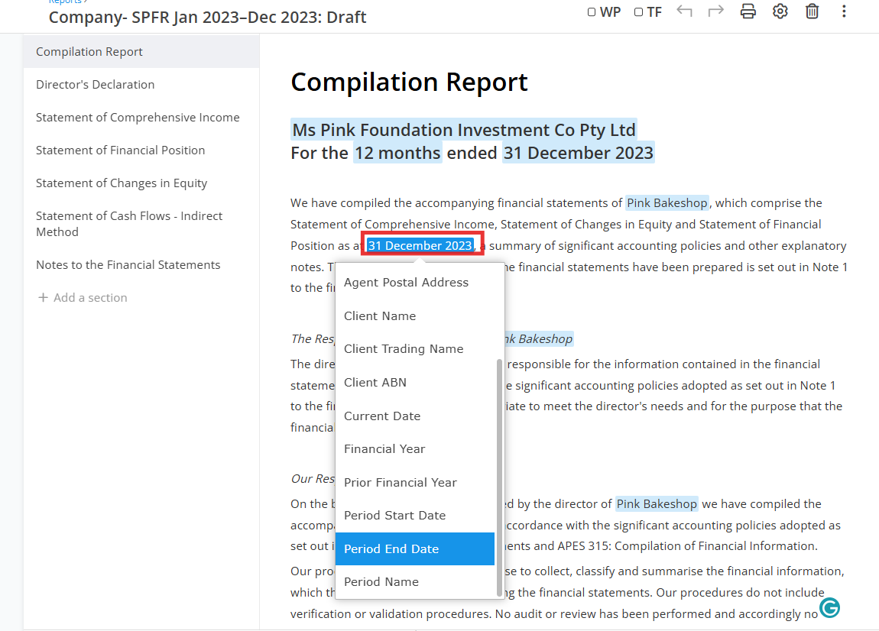This screenshot has height=631, width=879.
Task: Delete the report with trash icon
Action: tap(812, 11)
